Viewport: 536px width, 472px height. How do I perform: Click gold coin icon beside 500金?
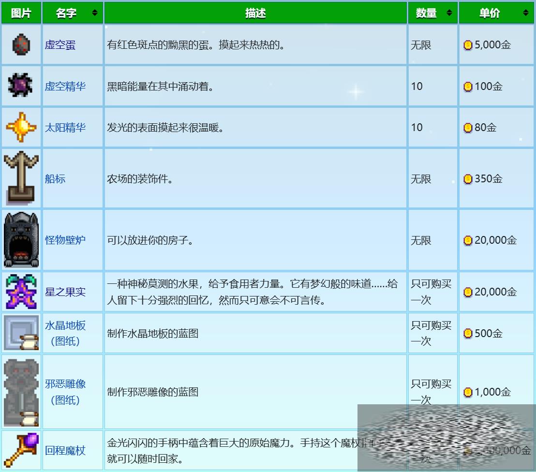click(468, 334)
